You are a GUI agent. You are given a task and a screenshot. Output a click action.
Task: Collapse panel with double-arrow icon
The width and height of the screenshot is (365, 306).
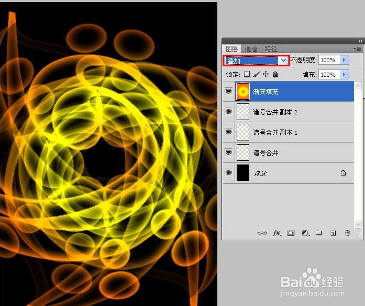(x=360, y=41)
